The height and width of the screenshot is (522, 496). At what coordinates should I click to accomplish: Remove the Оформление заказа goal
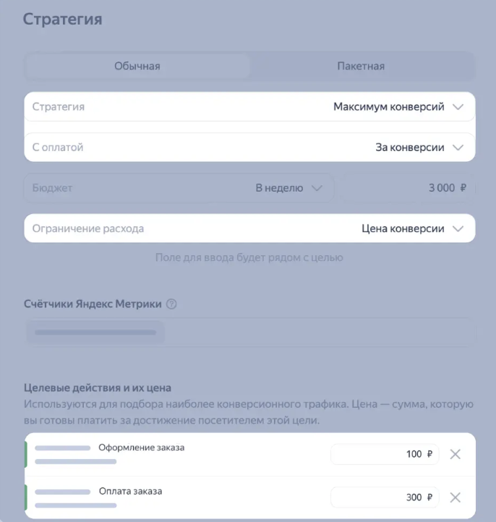click(455, 454)
